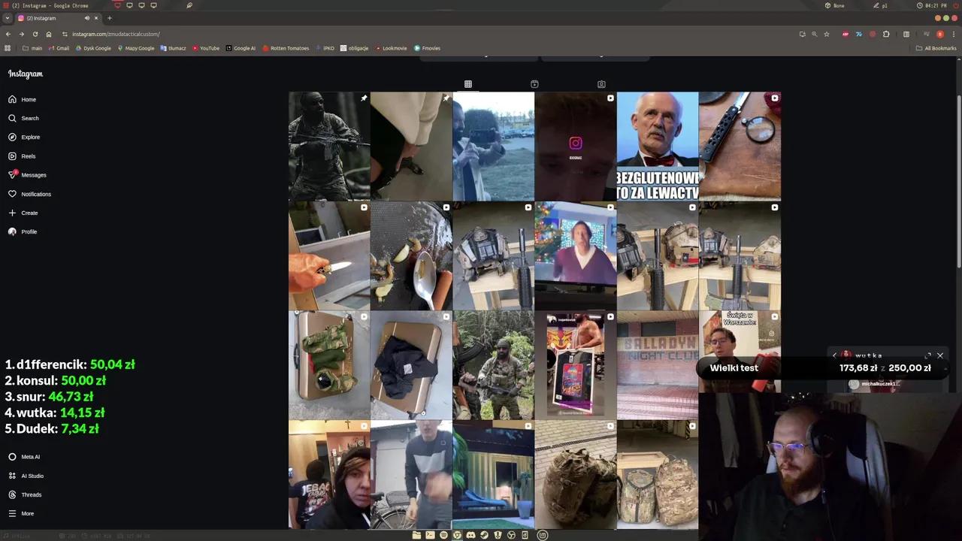Open the YouTube bookmark
962x541 pixels.
pyautogui.click(x=205, y=48)
